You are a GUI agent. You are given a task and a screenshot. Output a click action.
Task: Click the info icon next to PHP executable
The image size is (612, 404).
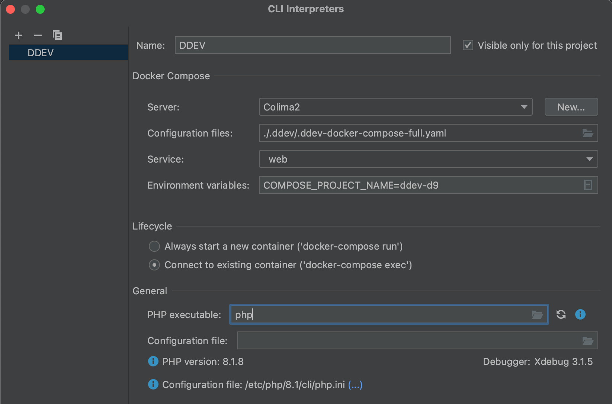pyautogui.click(x=580, y=314)
